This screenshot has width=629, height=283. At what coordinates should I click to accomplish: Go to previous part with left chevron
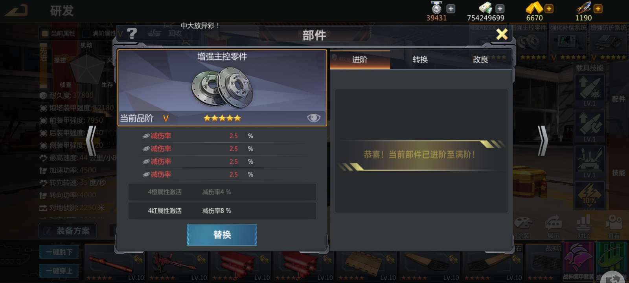point(91,141)
